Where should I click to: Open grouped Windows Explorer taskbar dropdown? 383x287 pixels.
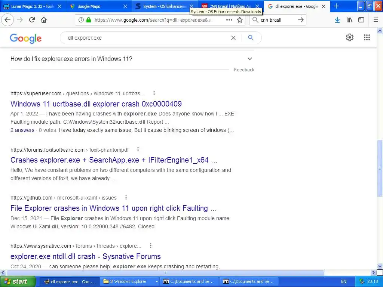157,282
